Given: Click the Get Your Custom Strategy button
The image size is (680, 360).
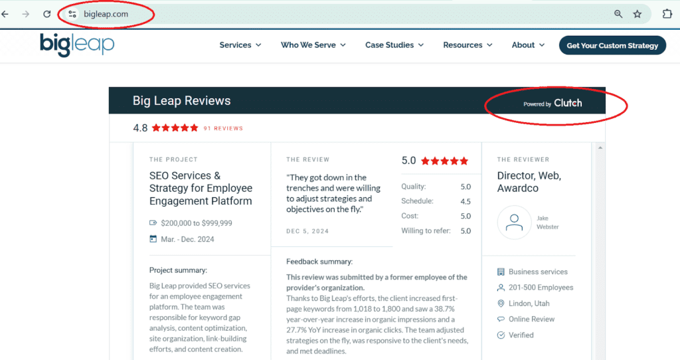Looking at the screenshot, I should (612, 46).
